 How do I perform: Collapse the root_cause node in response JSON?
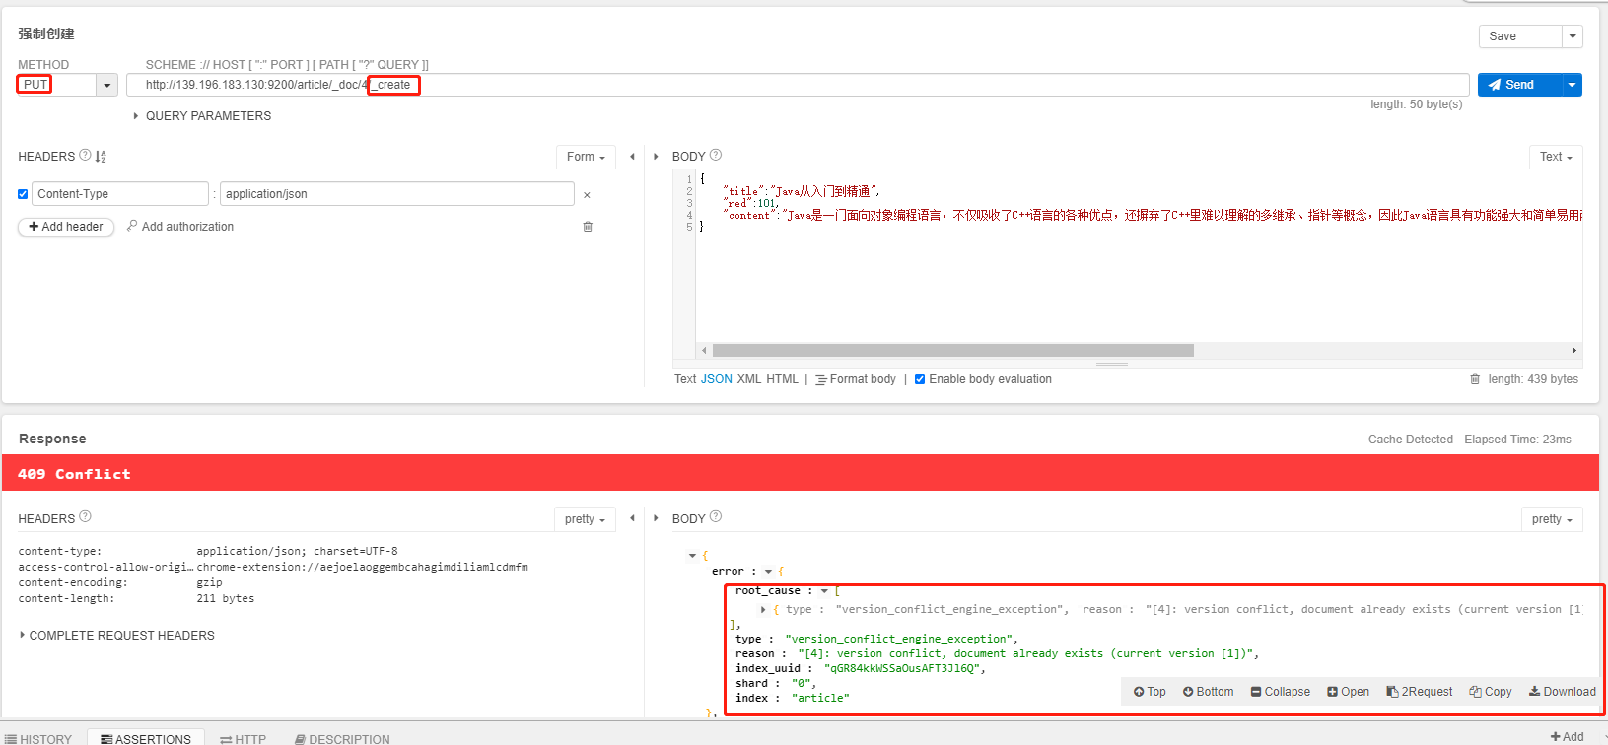(824, 591)
